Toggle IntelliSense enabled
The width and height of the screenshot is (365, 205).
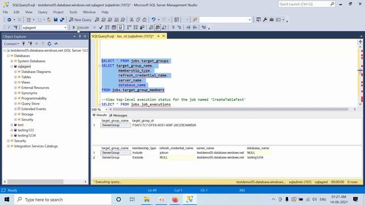pos(120,27)
